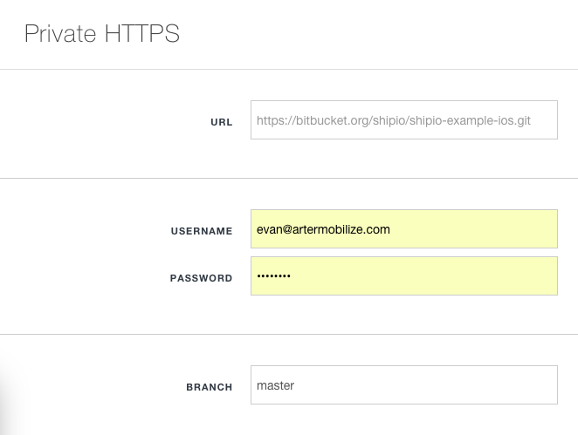This screenshot has width=578, height=435.
Task: Click empty space inside Branch field
Action: pos(426,385)
